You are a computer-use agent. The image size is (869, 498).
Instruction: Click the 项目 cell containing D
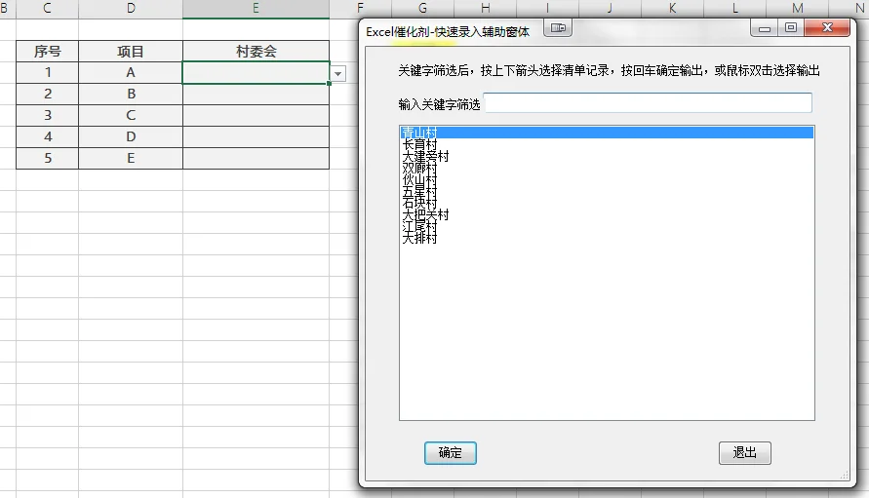(x=131, y=136)
